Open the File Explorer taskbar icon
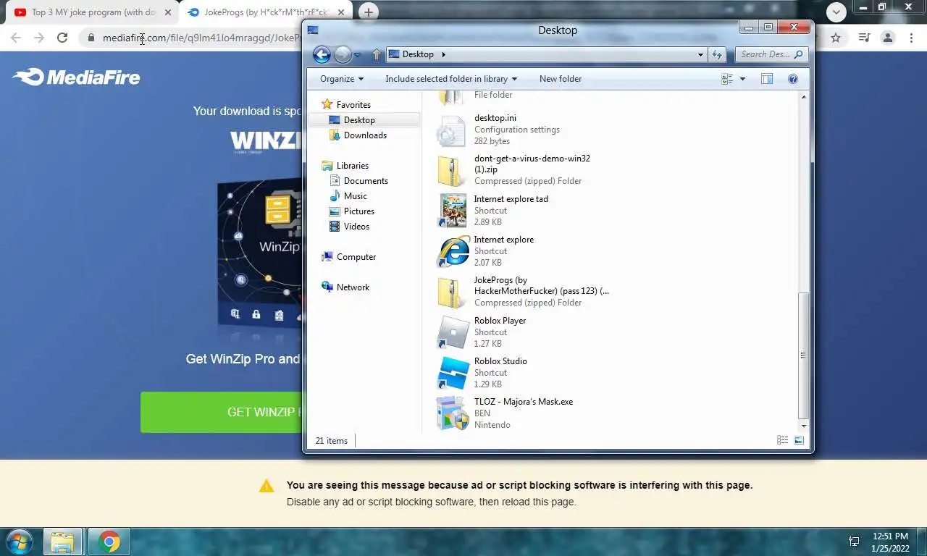 [x=62, y=542]
